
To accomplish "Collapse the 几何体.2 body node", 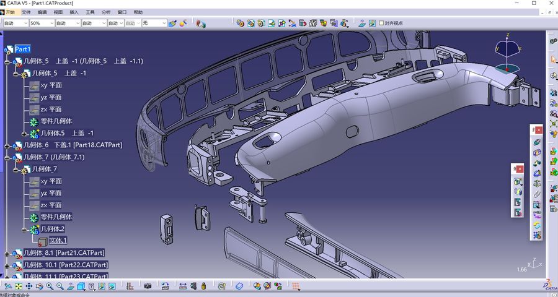I will click(x=24, y=230).
